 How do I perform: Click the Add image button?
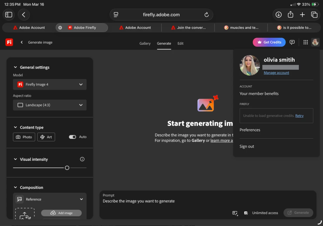pyautogui.click(x=62, y=213)
